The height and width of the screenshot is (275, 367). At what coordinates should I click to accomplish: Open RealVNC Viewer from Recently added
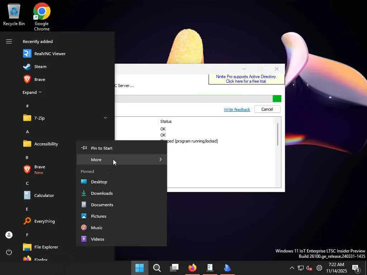click(44, 54)
